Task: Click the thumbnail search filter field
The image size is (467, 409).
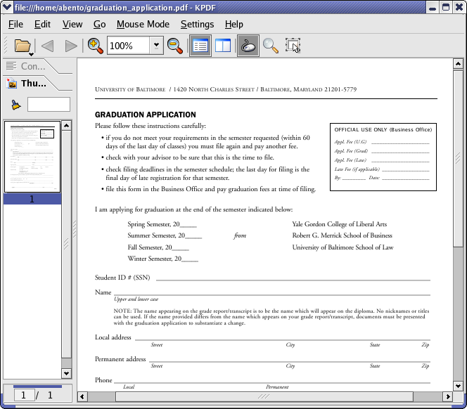Action: pos(49,105)
